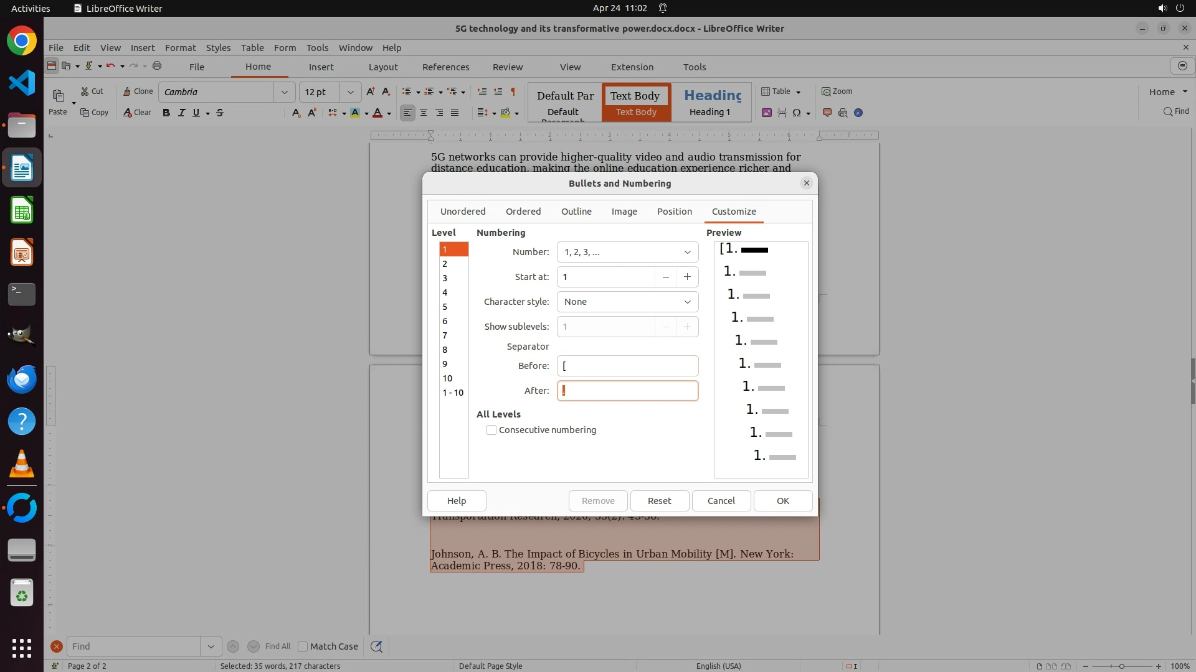Open Thunderbird from the dock
Image resolution: width=1196 pixels, height=672 pixels.
point(22,380)
